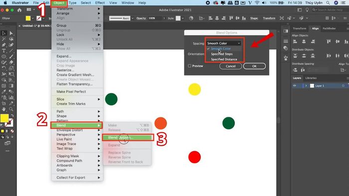
Task: Open Align To dropdown in Align panel
Action: tap(343, 70)
